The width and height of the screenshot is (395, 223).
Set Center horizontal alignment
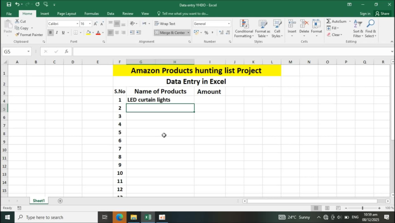[117, 32]
